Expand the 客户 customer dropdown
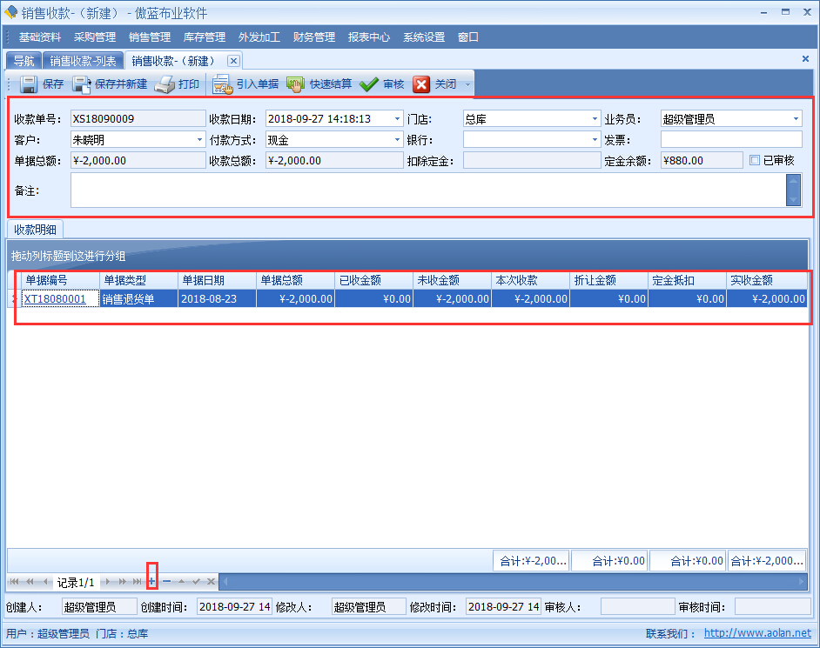 (x=200, y=139)
